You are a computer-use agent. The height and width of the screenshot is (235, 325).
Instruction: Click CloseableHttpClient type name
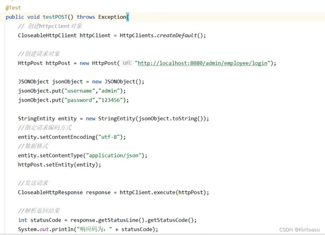(47, 35)
